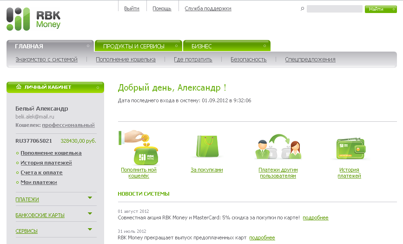Click the БАНКОВСКИЕ КАРТЫ sidebar link

point(40,215)
